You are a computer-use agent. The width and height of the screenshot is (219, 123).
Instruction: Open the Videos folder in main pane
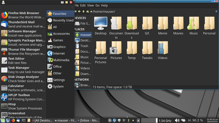click(x=163, y=50)
